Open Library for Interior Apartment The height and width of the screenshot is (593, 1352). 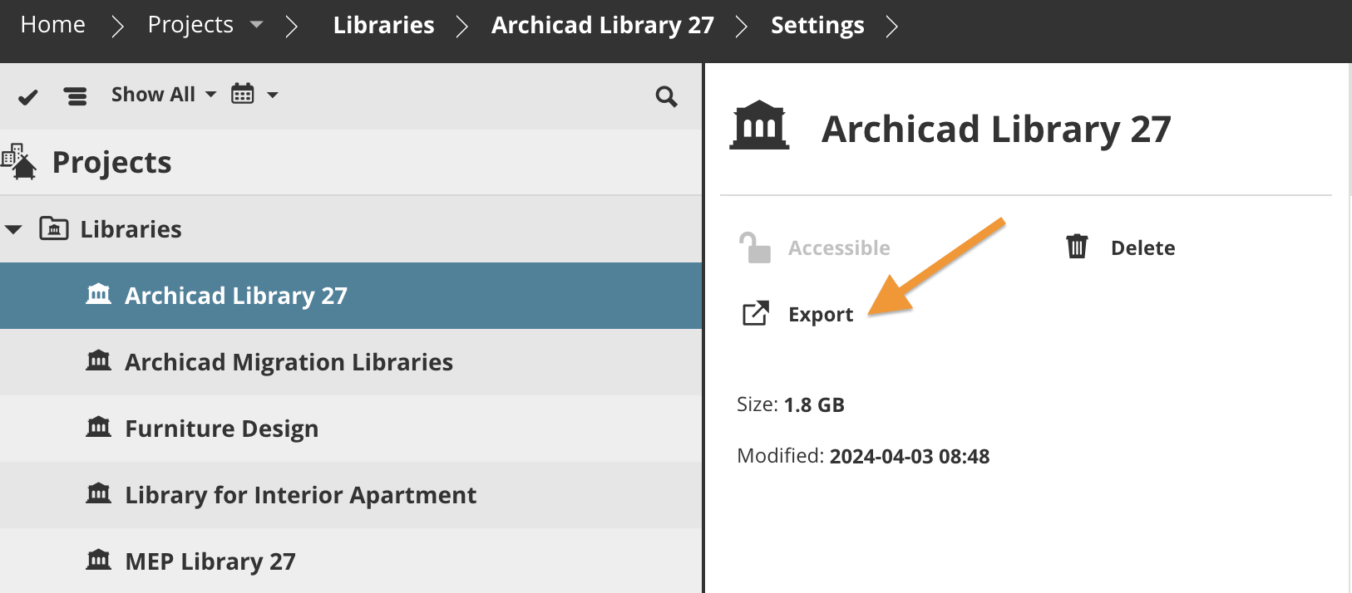point(299,495)
